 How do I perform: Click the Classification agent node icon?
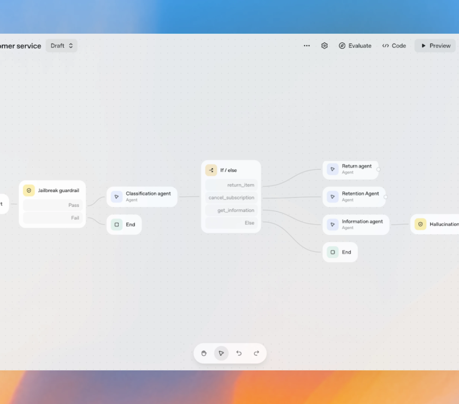coord(116,197)
